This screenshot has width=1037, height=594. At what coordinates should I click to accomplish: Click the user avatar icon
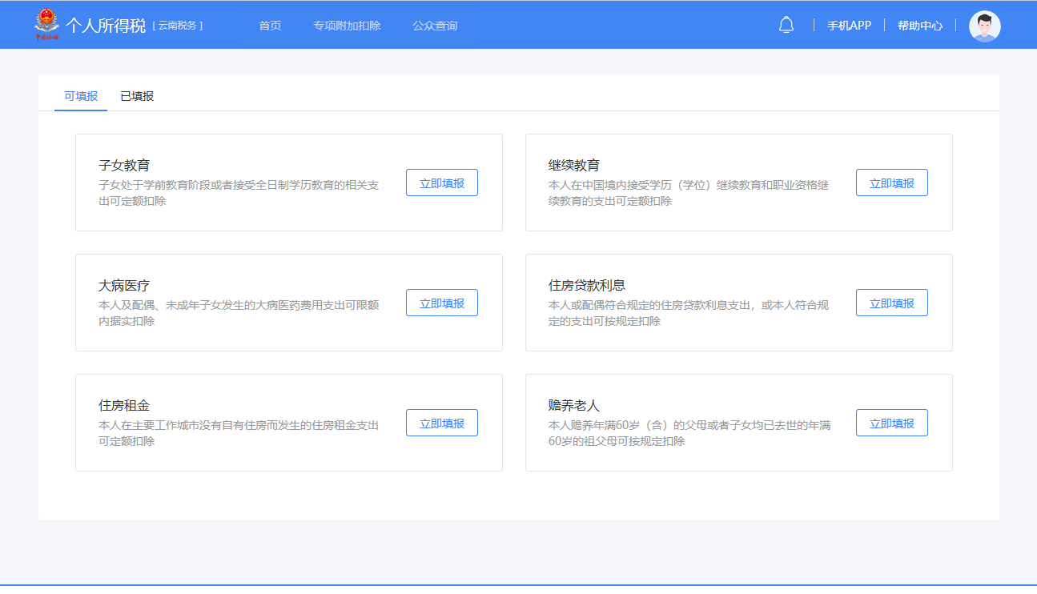coord(984,26)
